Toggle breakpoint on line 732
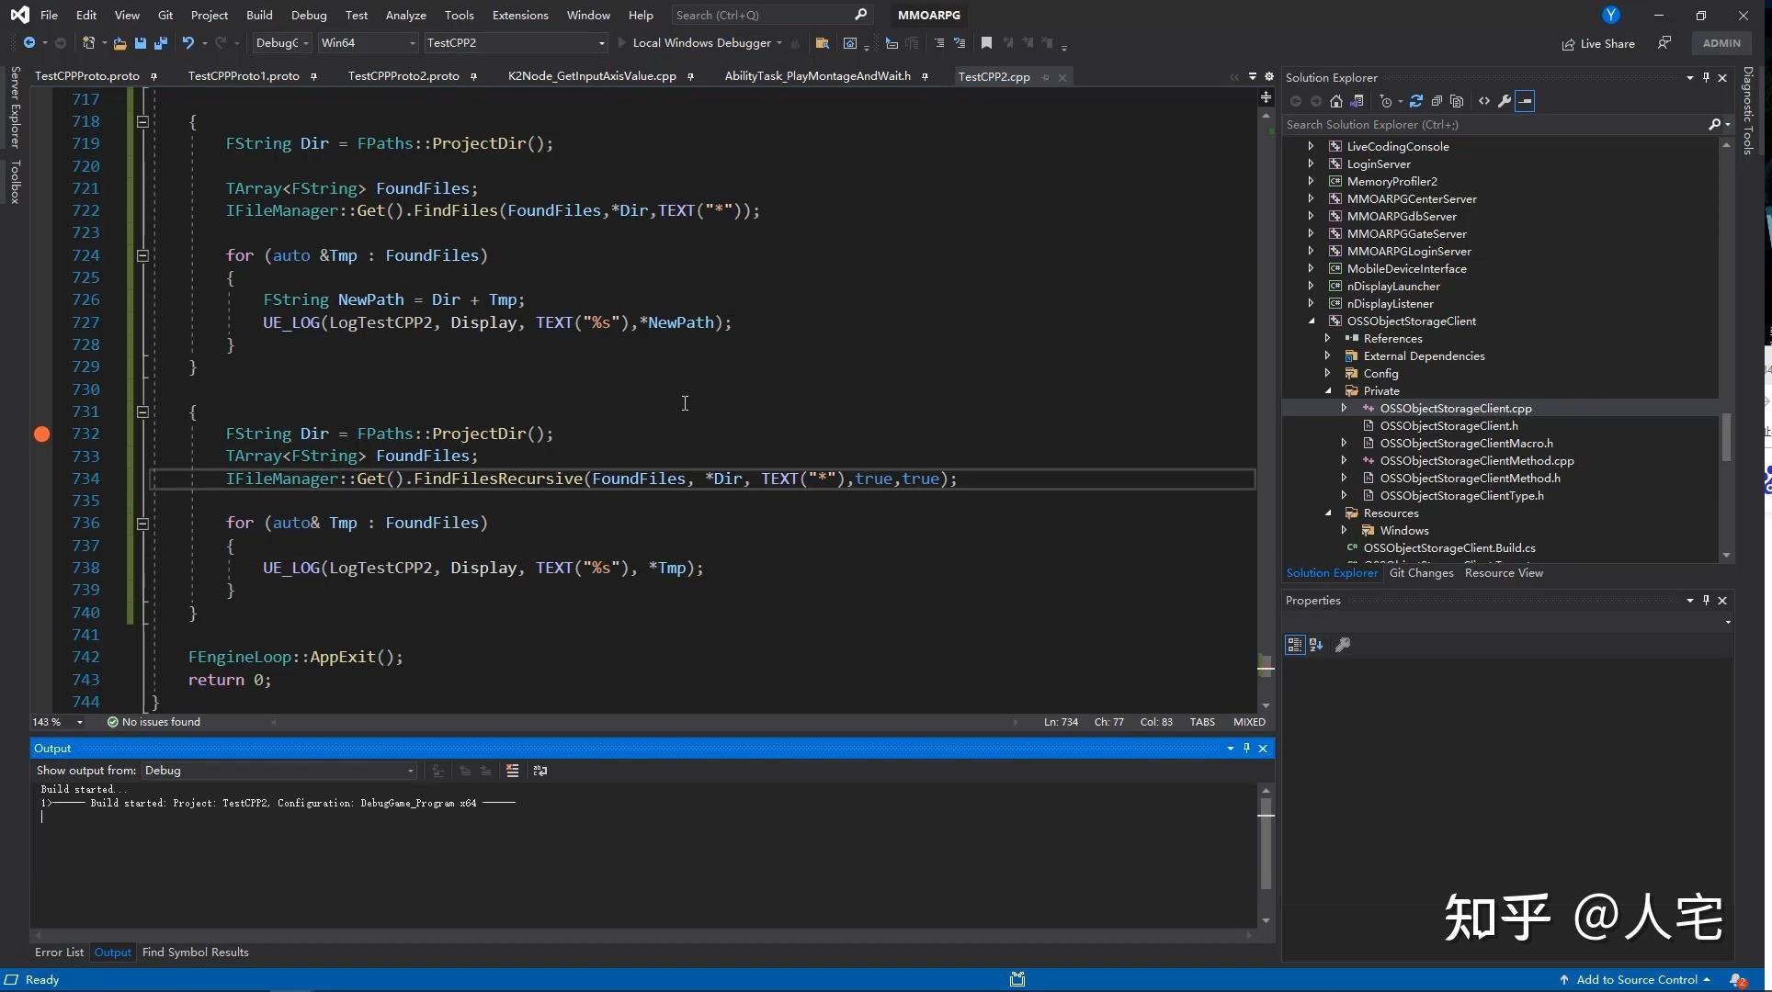The image size is (1772, 992). click(x=41, y=434)
